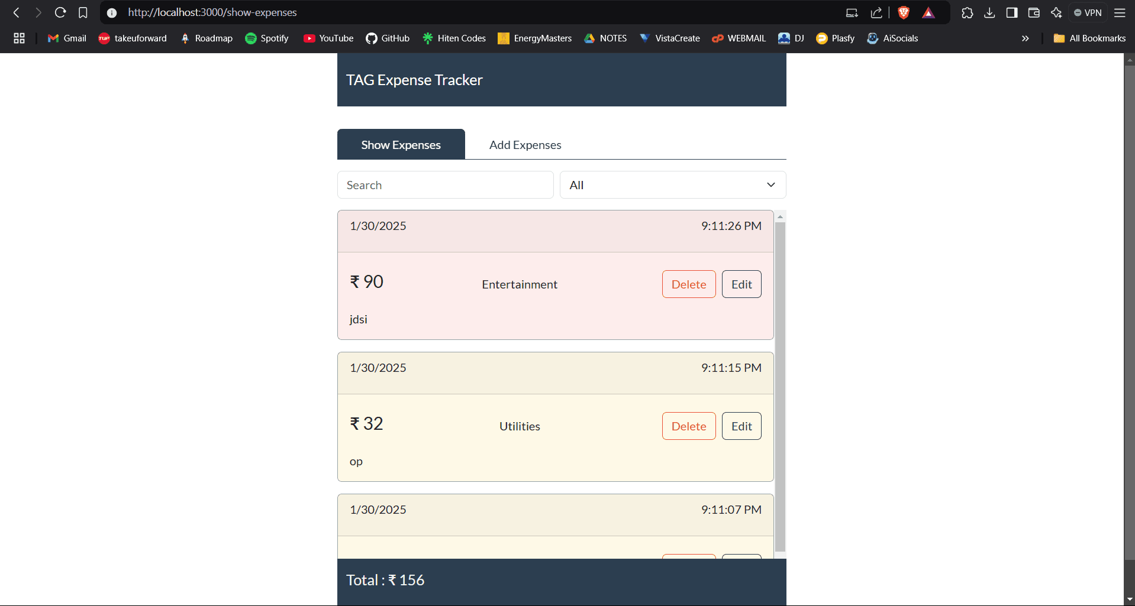This screenshot has width=1135, height=606.
Task: Open the Brave Shields lion icon
Action: pos(904,12)
